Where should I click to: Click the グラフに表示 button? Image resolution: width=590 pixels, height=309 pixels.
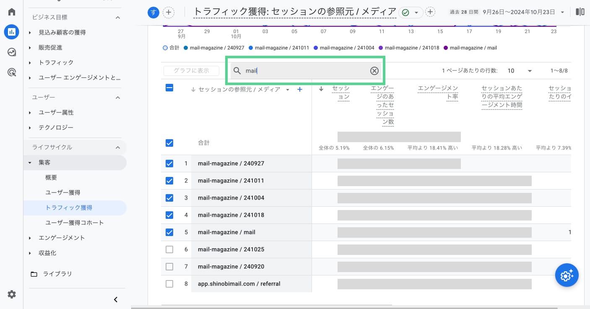pos(191,71)
